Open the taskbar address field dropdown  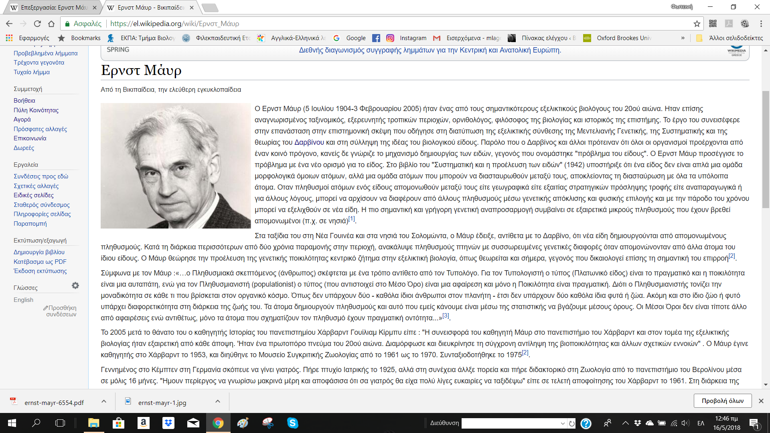tap(562, 423)
